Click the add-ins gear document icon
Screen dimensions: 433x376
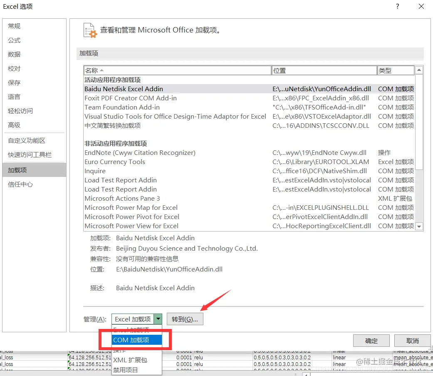pos(90,30)
